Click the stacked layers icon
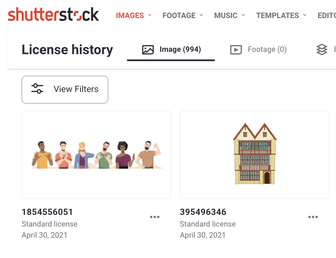 click(x=322, y=50)
